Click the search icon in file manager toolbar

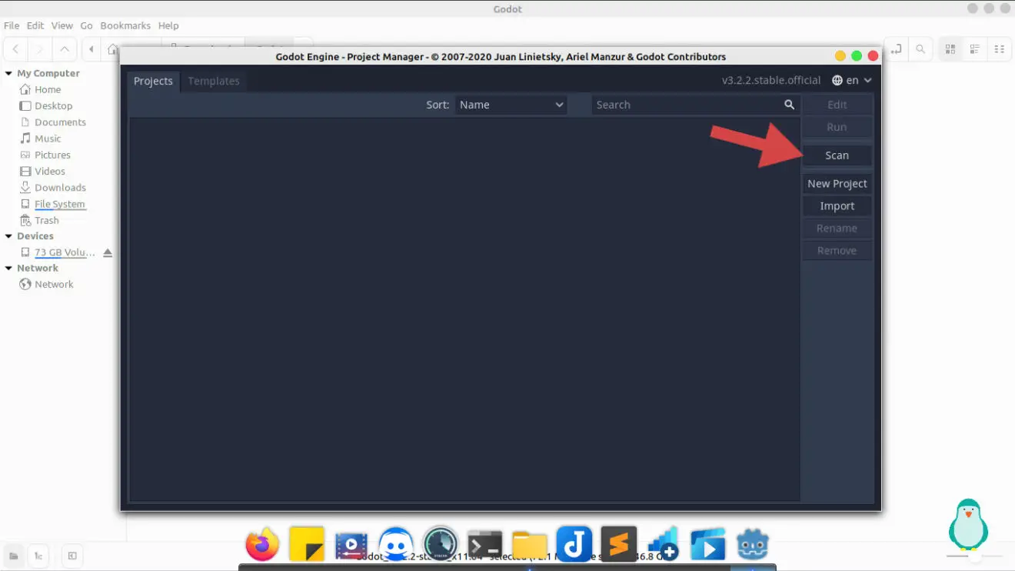tap(920, 49)
